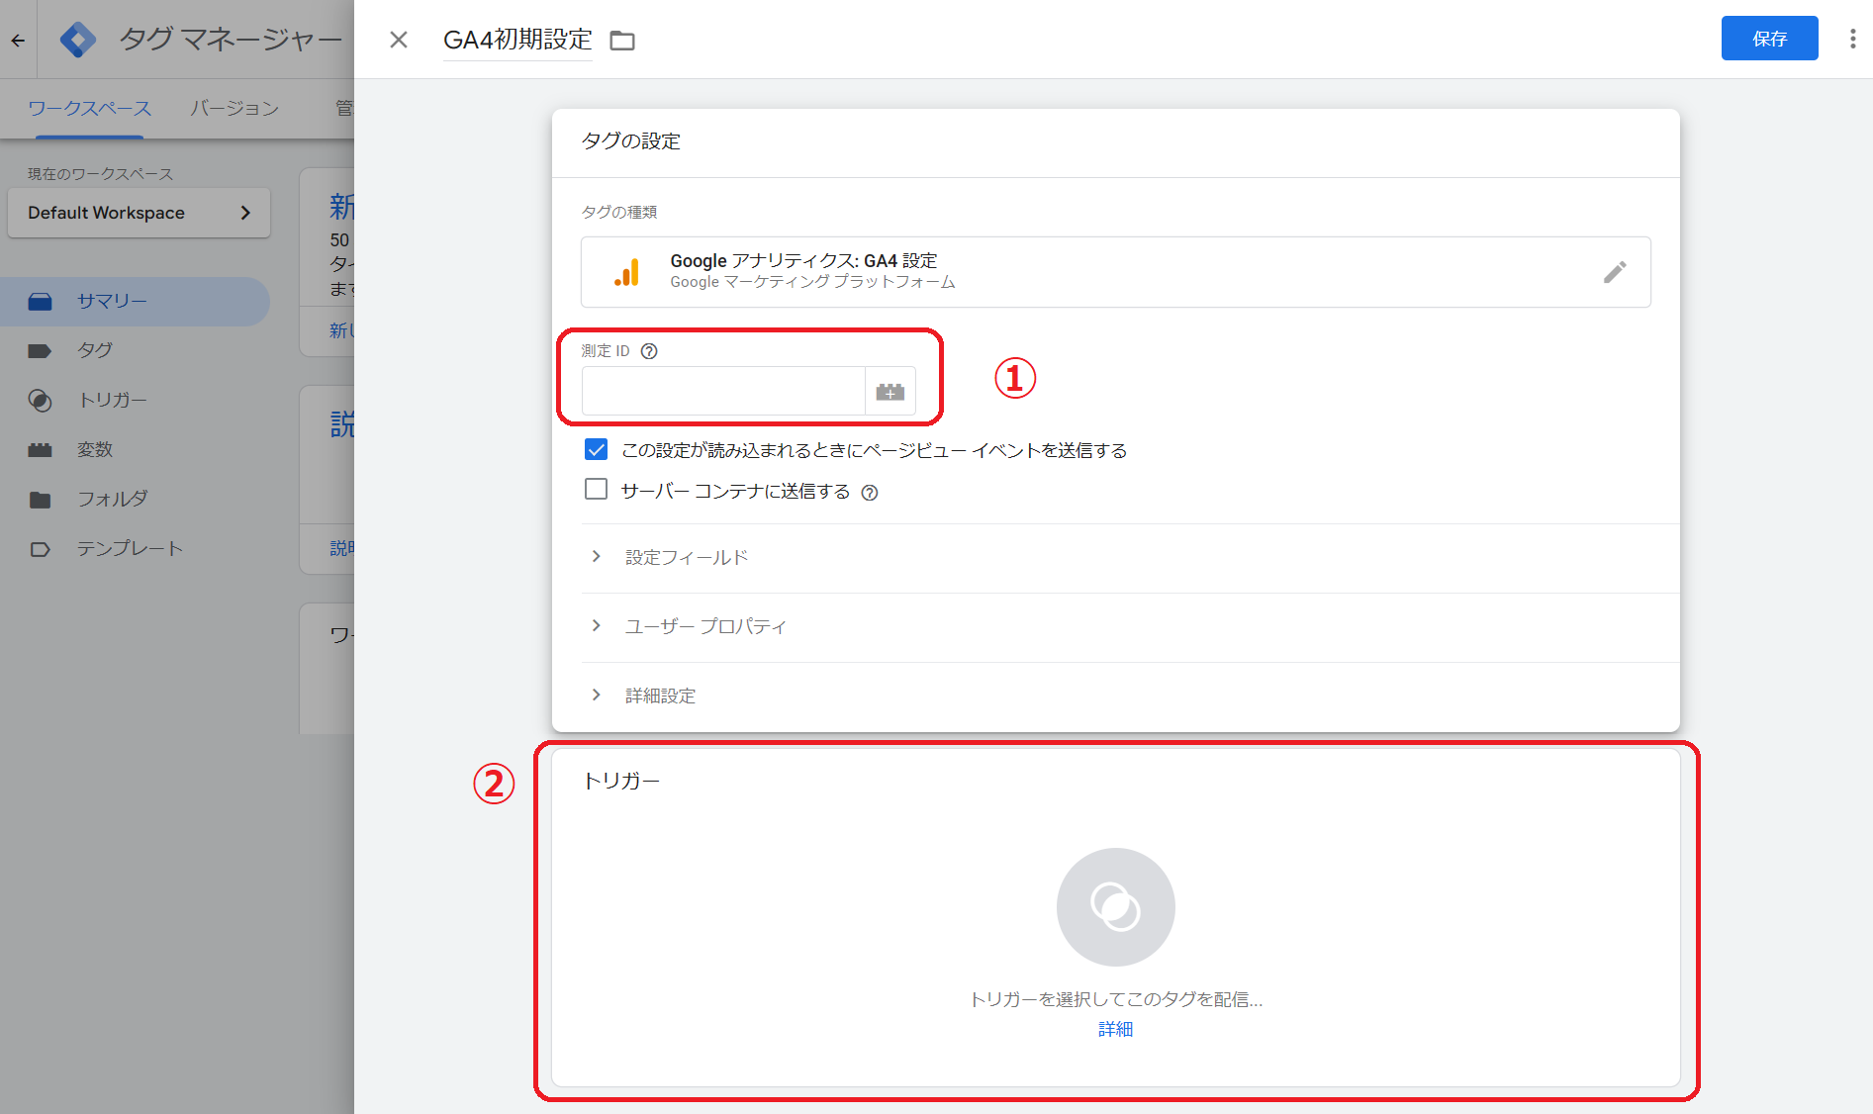The height and width of the screenshot is (1114, 1873).
Task: Select サマリー in the sidebar menu
Action: click(x=135, y=302)
